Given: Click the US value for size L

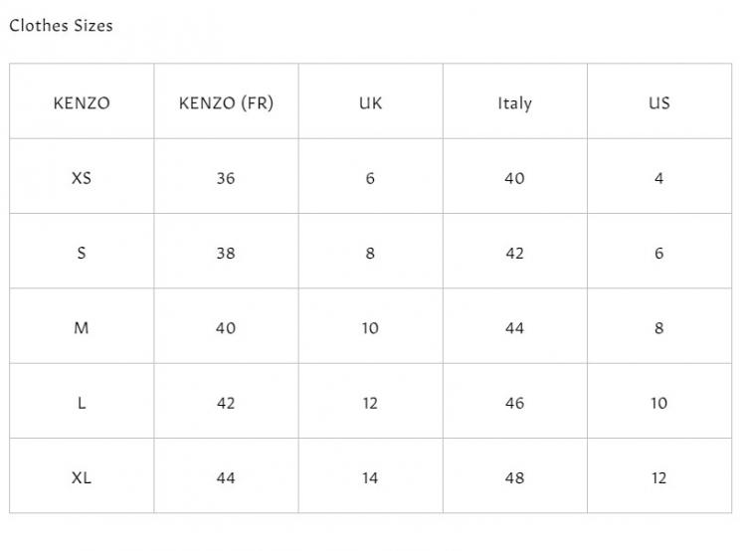Looking at the screenshot, I should (x=658, y=403).
